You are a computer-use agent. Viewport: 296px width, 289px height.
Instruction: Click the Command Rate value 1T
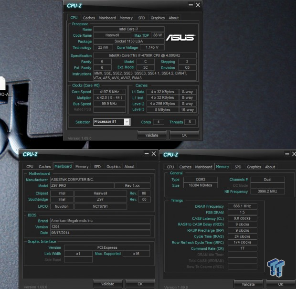[x=243, y=248]
